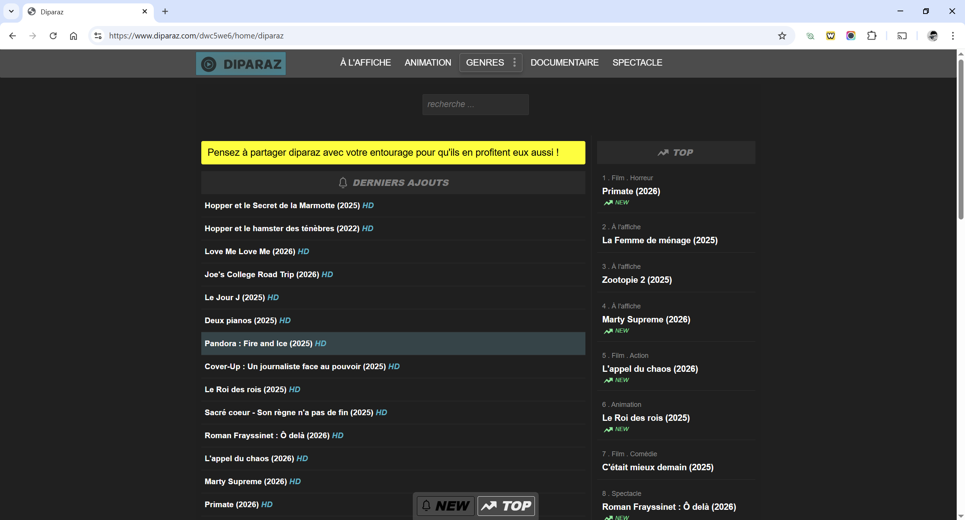Open the tab search chevron
This screenshot has height=520, width=965.
point(11,11)
